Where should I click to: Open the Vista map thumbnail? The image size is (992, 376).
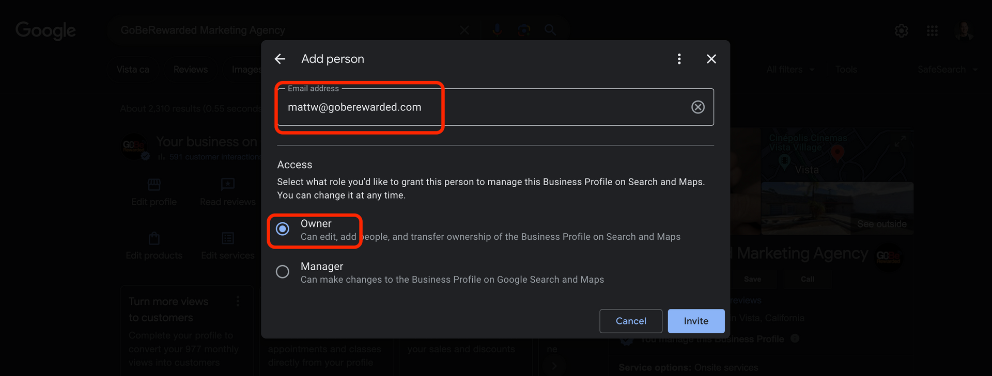837,155
